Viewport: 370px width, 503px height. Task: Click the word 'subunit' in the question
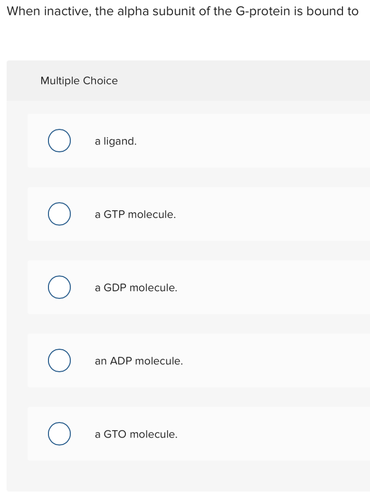[174, 11]
